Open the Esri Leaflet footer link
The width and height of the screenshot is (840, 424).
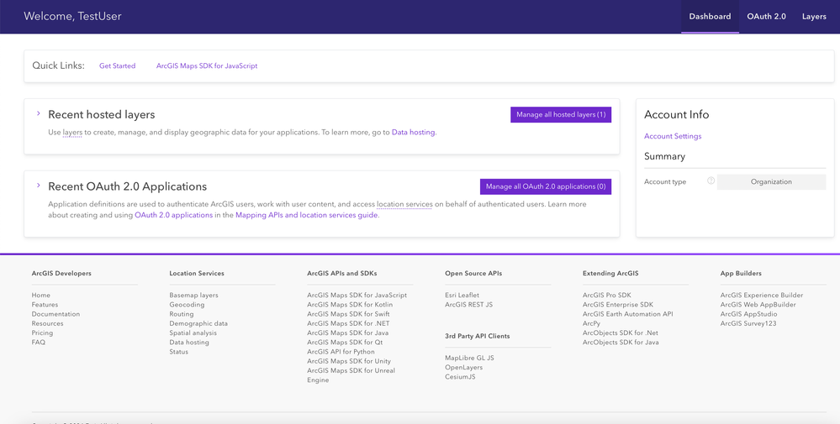(x=462, y=296)
